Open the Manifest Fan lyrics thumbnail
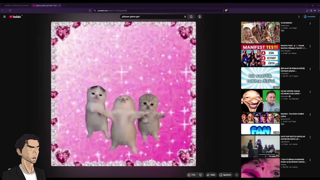This screenshot has height=180, width=320. pyautogui.click(x=260, y=123)
